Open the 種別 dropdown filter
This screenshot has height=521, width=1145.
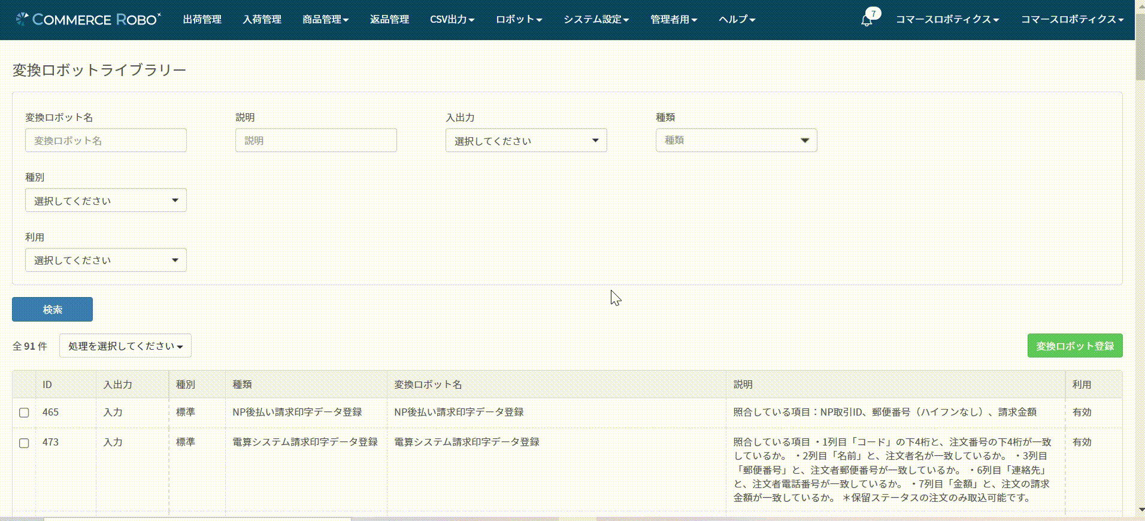pos(105,201)
